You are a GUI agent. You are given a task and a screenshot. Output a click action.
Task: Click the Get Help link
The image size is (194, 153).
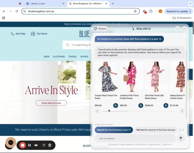click(x=18, y=34)
